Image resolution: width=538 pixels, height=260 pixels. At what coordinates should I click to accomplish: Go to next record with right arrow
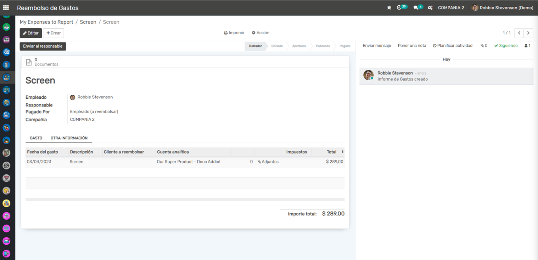[528, 33]
